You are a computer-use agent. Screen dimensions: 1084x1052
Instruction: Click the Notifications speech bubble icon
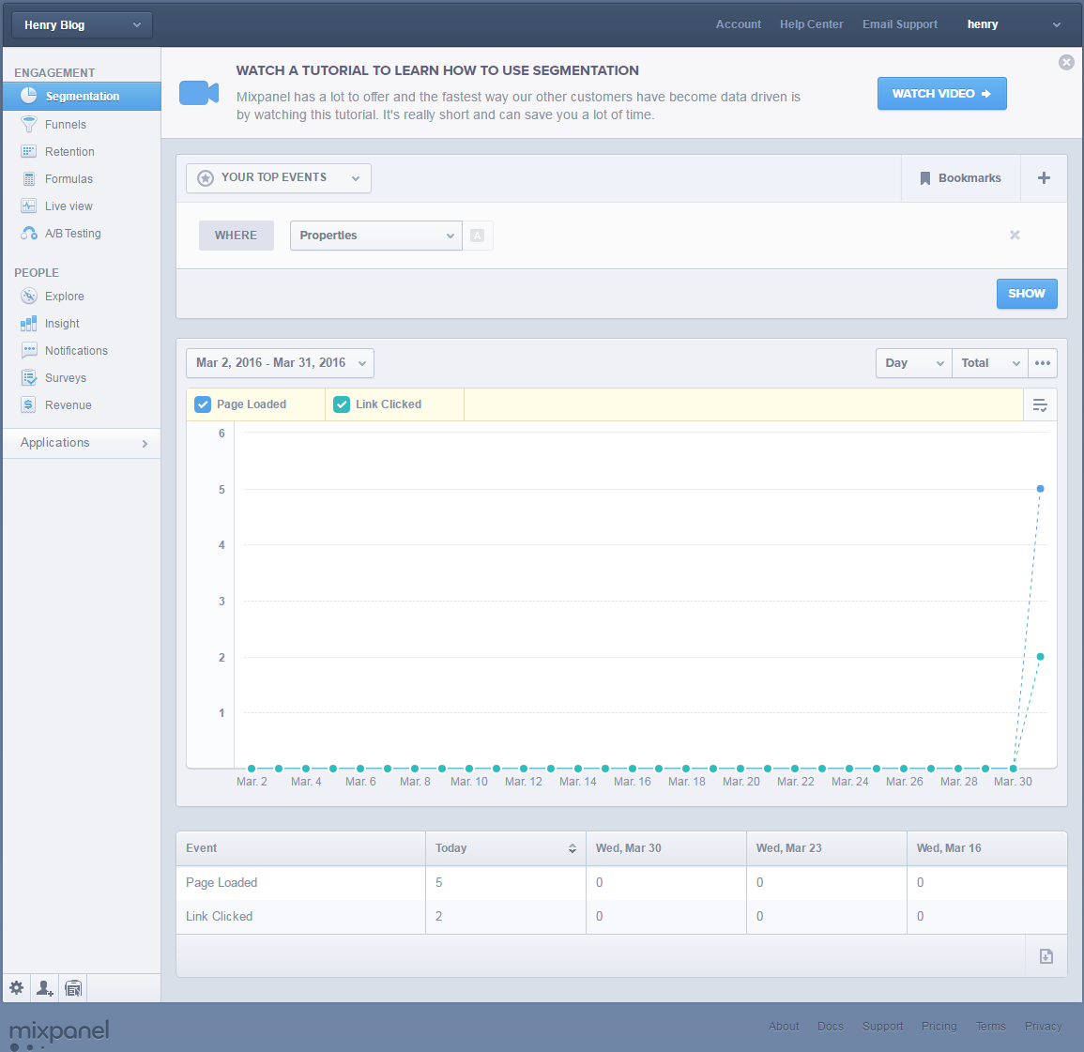click(28, 350)
